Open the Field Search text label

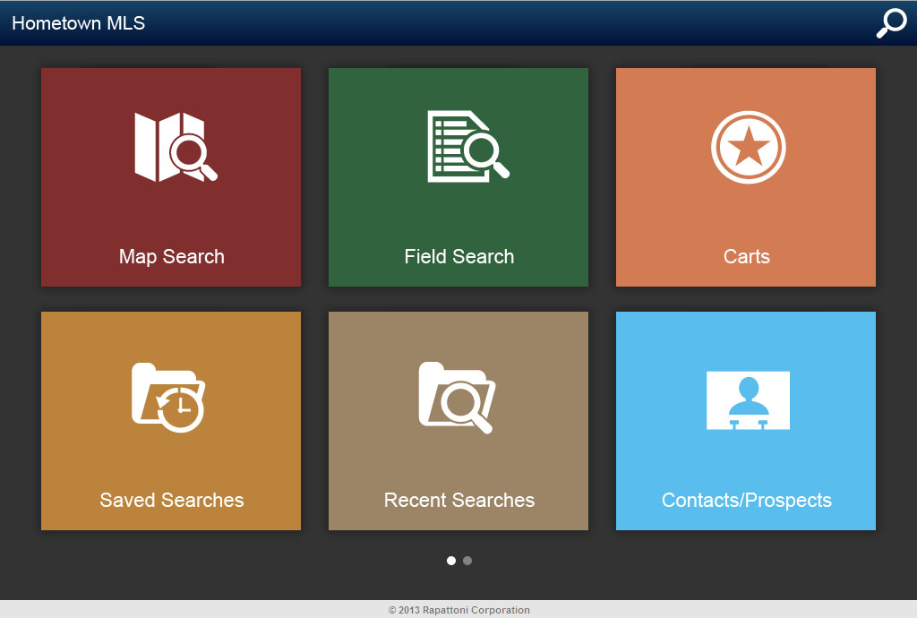pyautogui.click(x=458, y=257)
